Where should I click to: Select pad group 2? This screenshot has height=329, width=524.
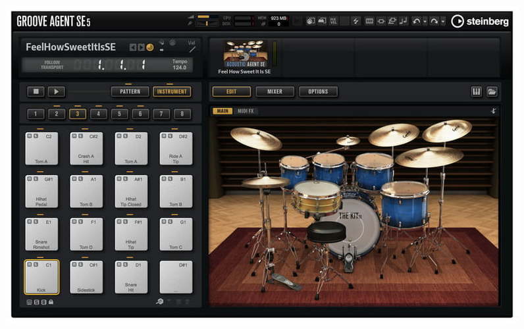pyautogui.click(x=57, y=114)
